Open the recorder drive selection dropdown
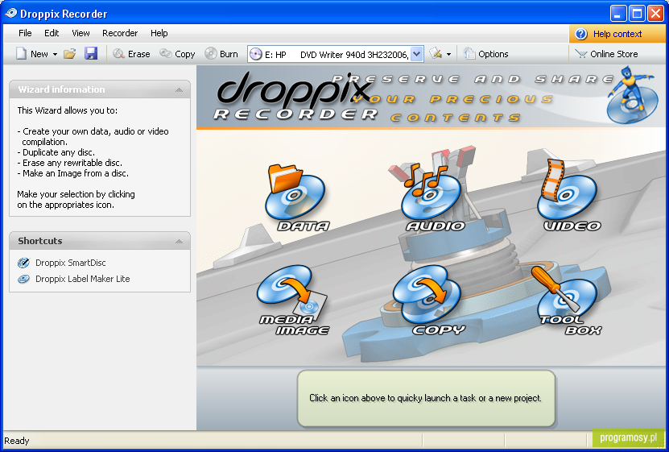 click(417, 54)
